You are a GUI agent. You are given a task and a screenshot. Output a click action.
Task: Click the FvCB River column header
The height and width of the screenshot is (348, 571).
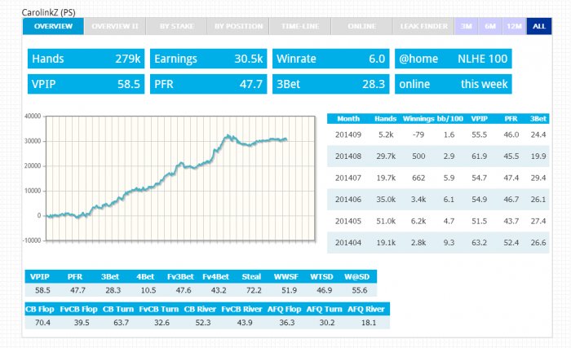tap(241, 309)
